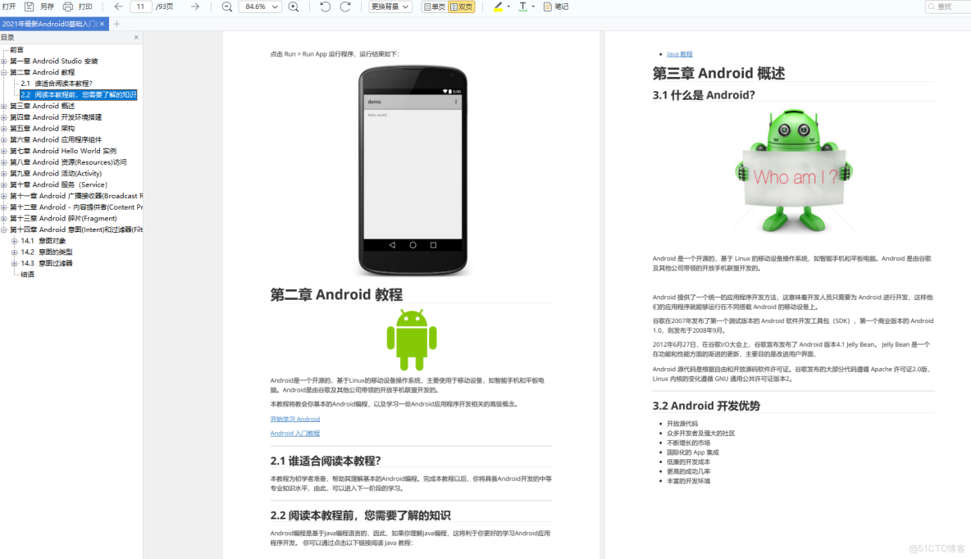Screen dimensions: 971x559
Task: Rotate page clockwise icon
Action: tap(345, 7)
